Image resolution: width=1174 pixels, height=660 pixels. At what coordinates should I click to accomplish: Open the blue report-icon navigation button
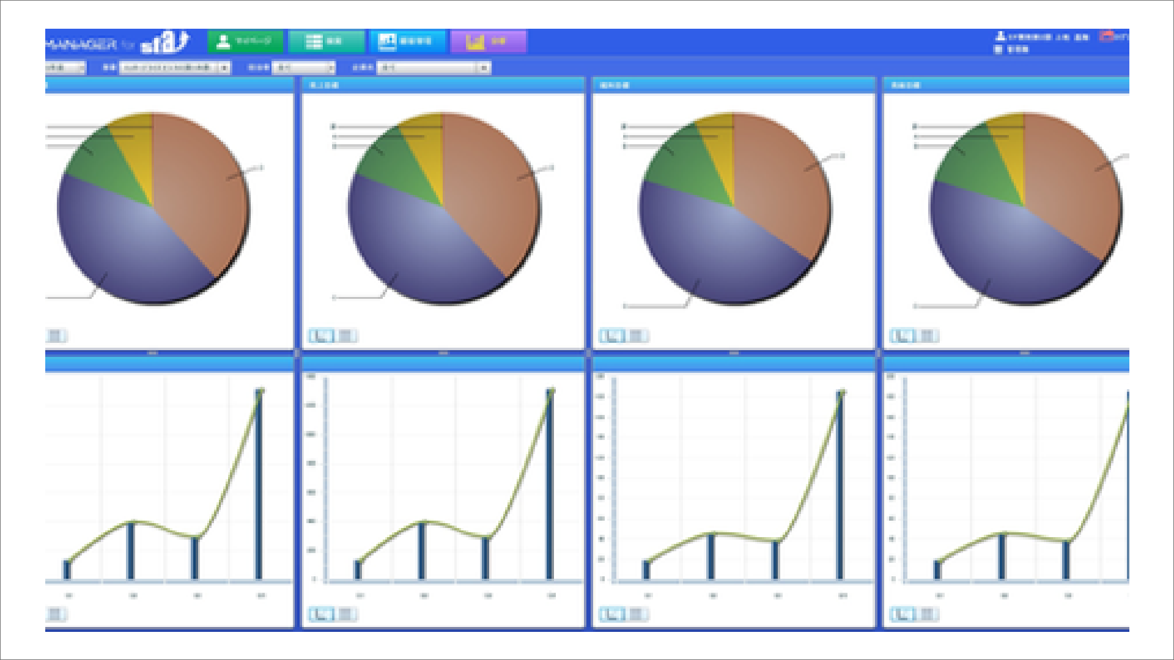point(407,42)
